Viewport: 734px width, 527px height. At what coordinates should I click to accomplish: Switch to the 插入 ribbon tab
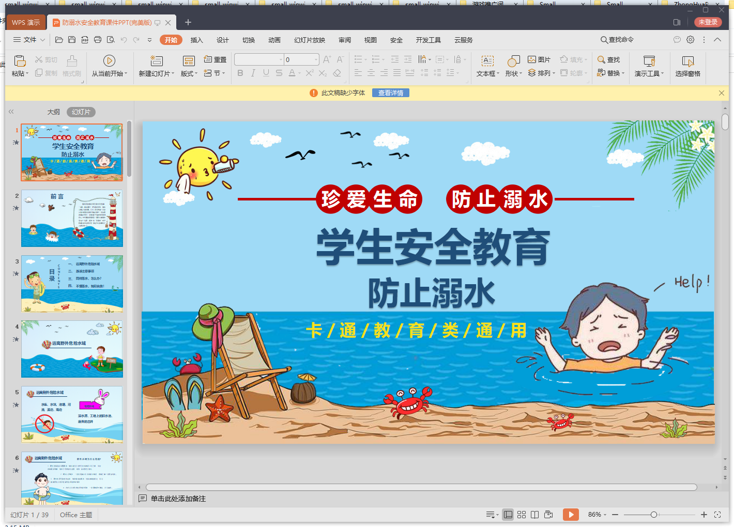pos(196,39)
